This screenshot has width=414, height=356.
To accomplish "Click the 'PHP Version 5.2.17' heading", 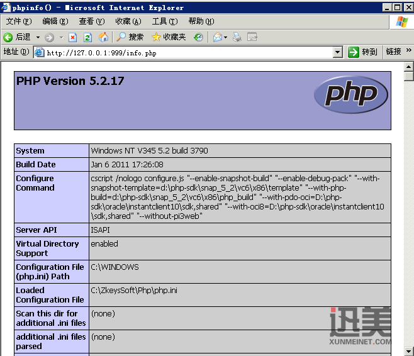I will point(70,81).
